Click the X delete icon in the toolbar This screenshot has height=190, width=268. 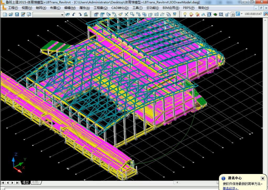tap(126, 15)
